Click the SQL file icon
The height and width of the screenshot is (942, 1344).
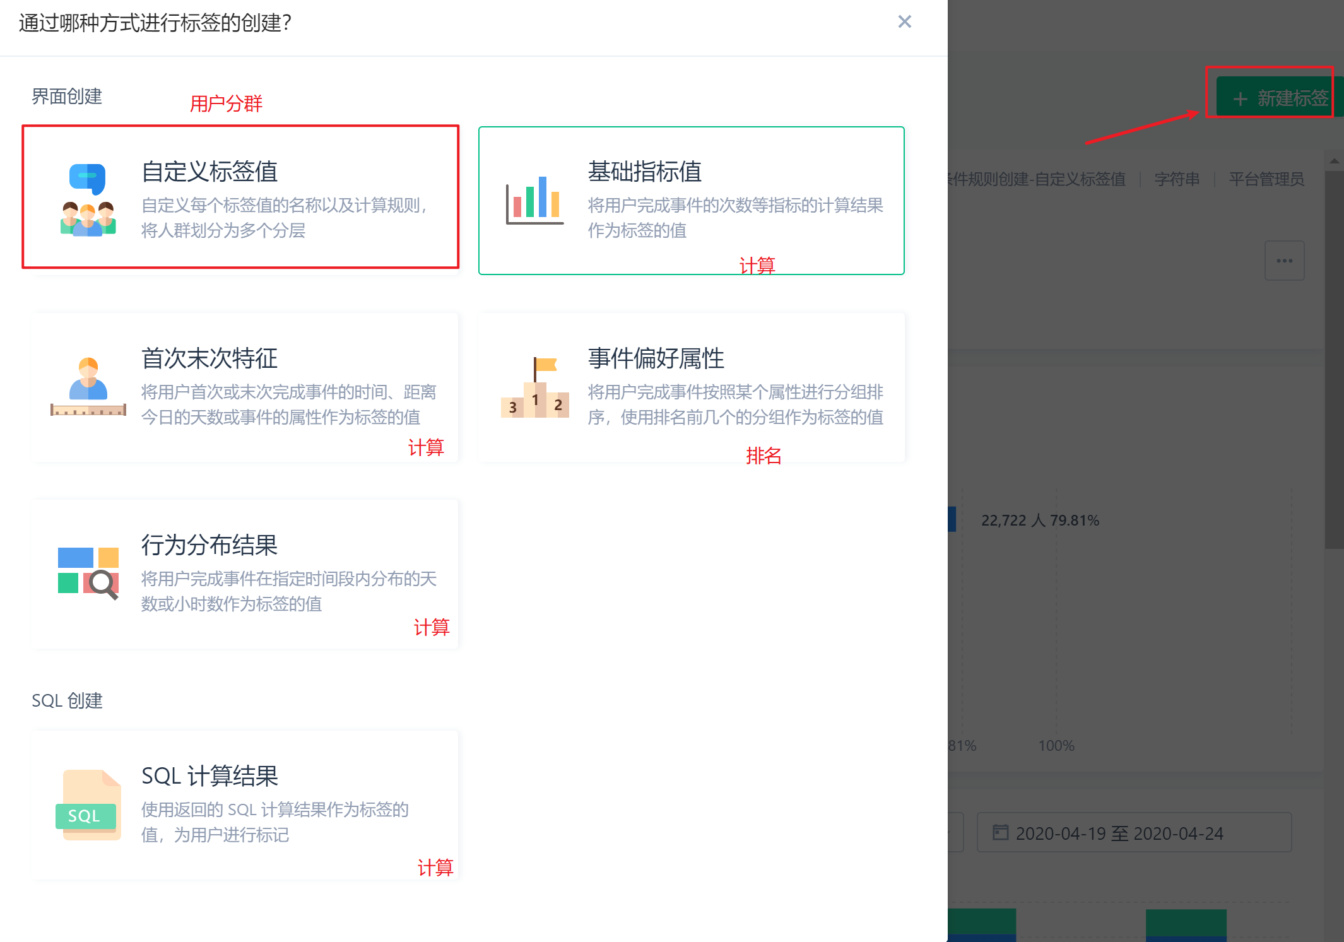pos(88,804)
